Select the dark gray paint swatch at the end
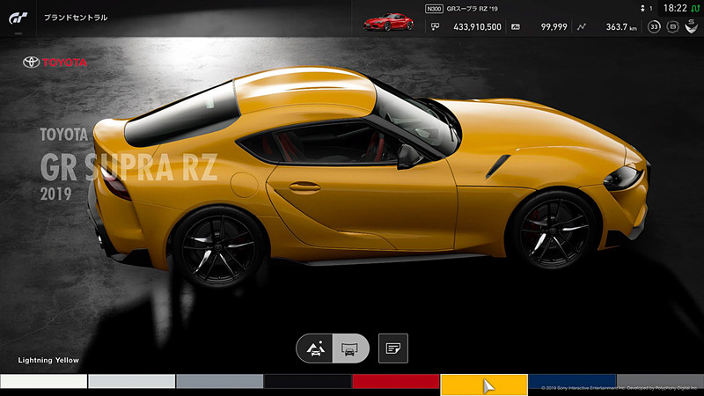This screenshot has width=704, height=396. pos(660,382)
